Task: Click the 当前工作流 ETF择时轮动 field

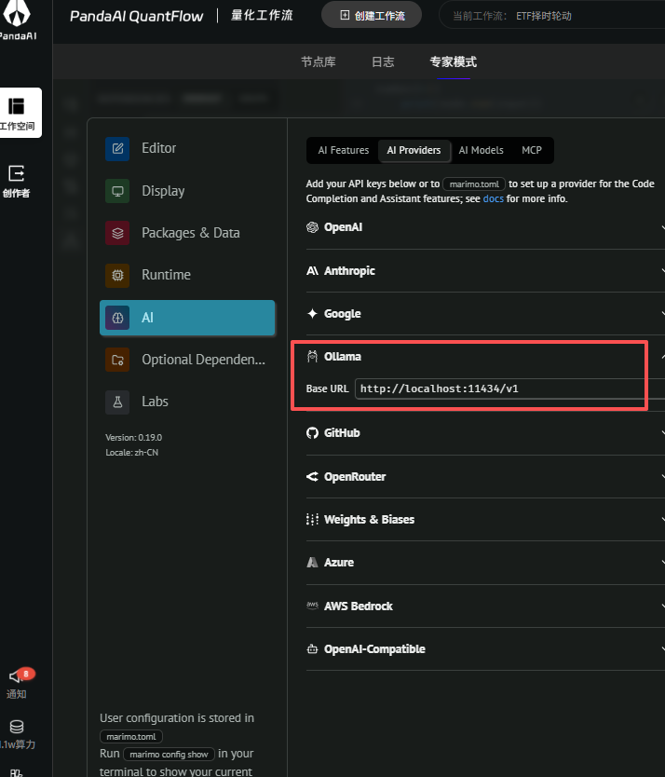Action: point(551,16)
